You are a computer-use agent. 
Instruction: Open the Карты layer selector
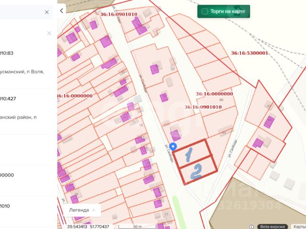[298, 227]
